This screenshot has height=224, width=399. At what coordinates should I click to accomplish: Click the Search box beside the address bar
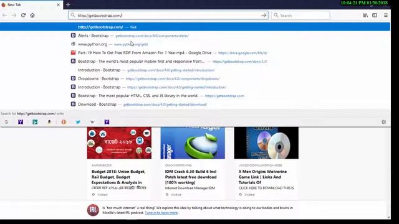(300, 15)
